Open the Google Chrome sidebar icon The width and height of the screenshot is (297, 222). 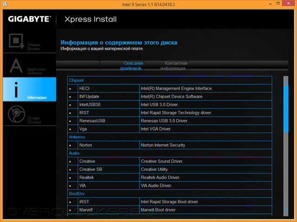pyautogui.click(x=17, y=114)
